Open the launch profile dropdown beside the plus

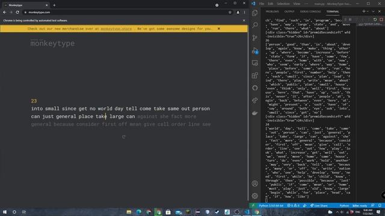(368, 11)
